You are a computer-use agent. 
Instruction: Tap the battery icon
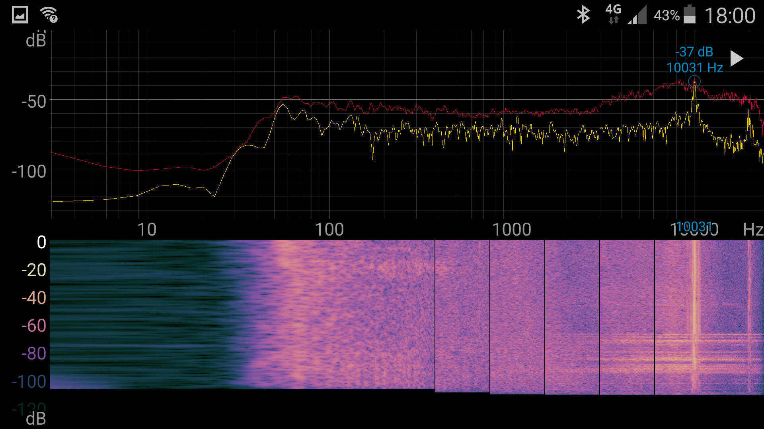pyautogui.click(x=690, y=14)
